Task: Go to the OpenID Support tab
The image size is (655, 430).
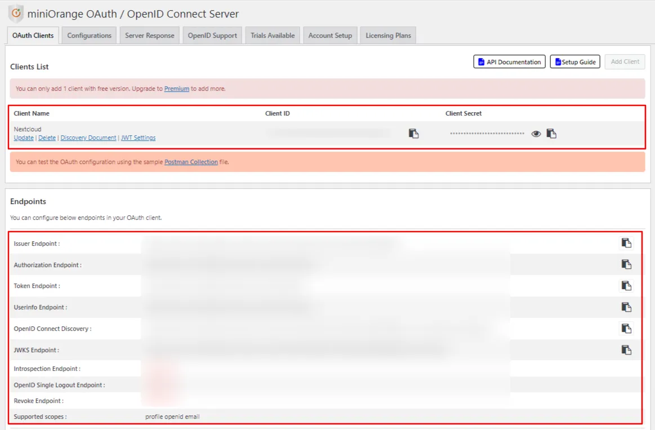Action: coord(212,36)
